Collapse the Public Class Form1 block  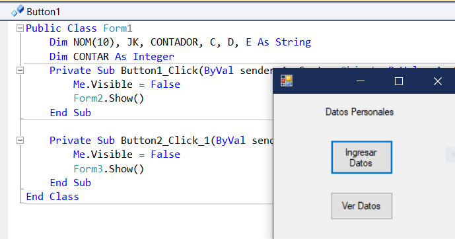pos(20,28)
